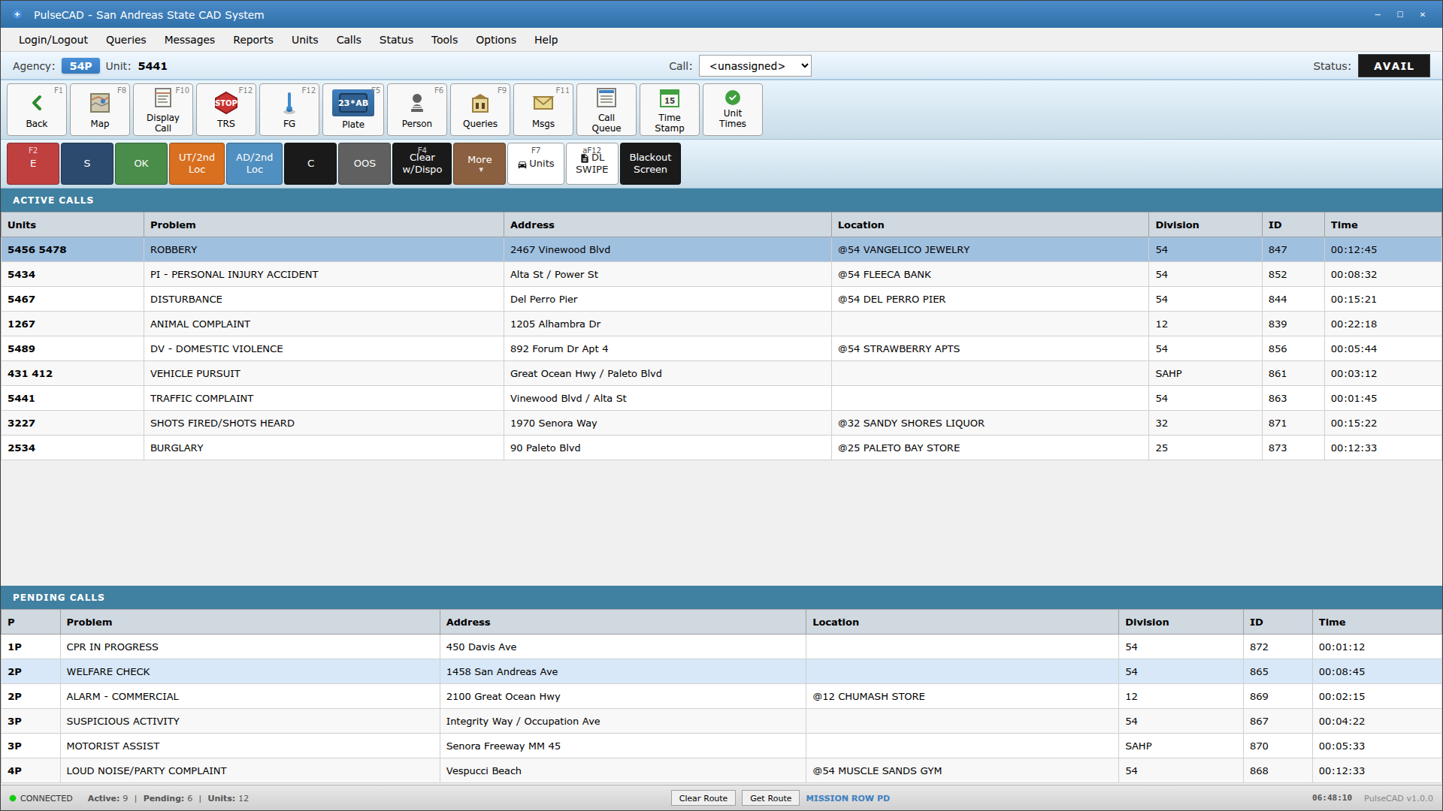Expand the More status options
This screenshot has width=1443, height=811.
pyautogui.click(x=479, y=164)
